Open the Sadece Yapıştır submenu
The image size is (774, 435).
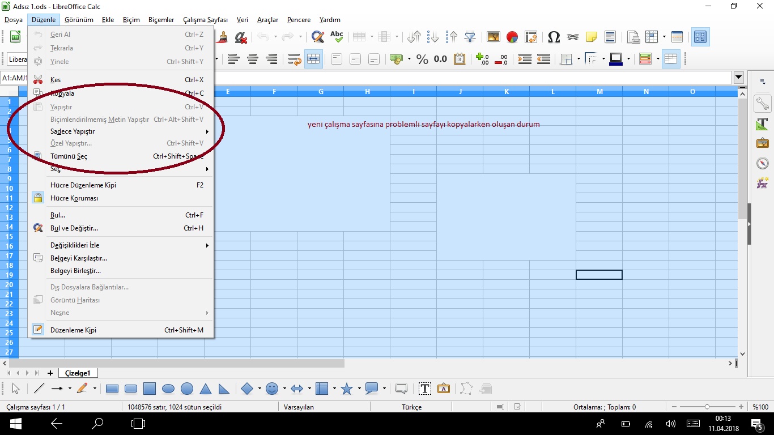coord(121,131)
